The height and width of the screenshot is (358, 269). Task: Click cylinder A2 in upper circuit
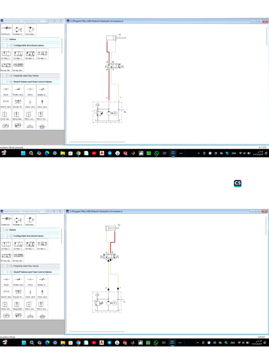click(116, 38)
